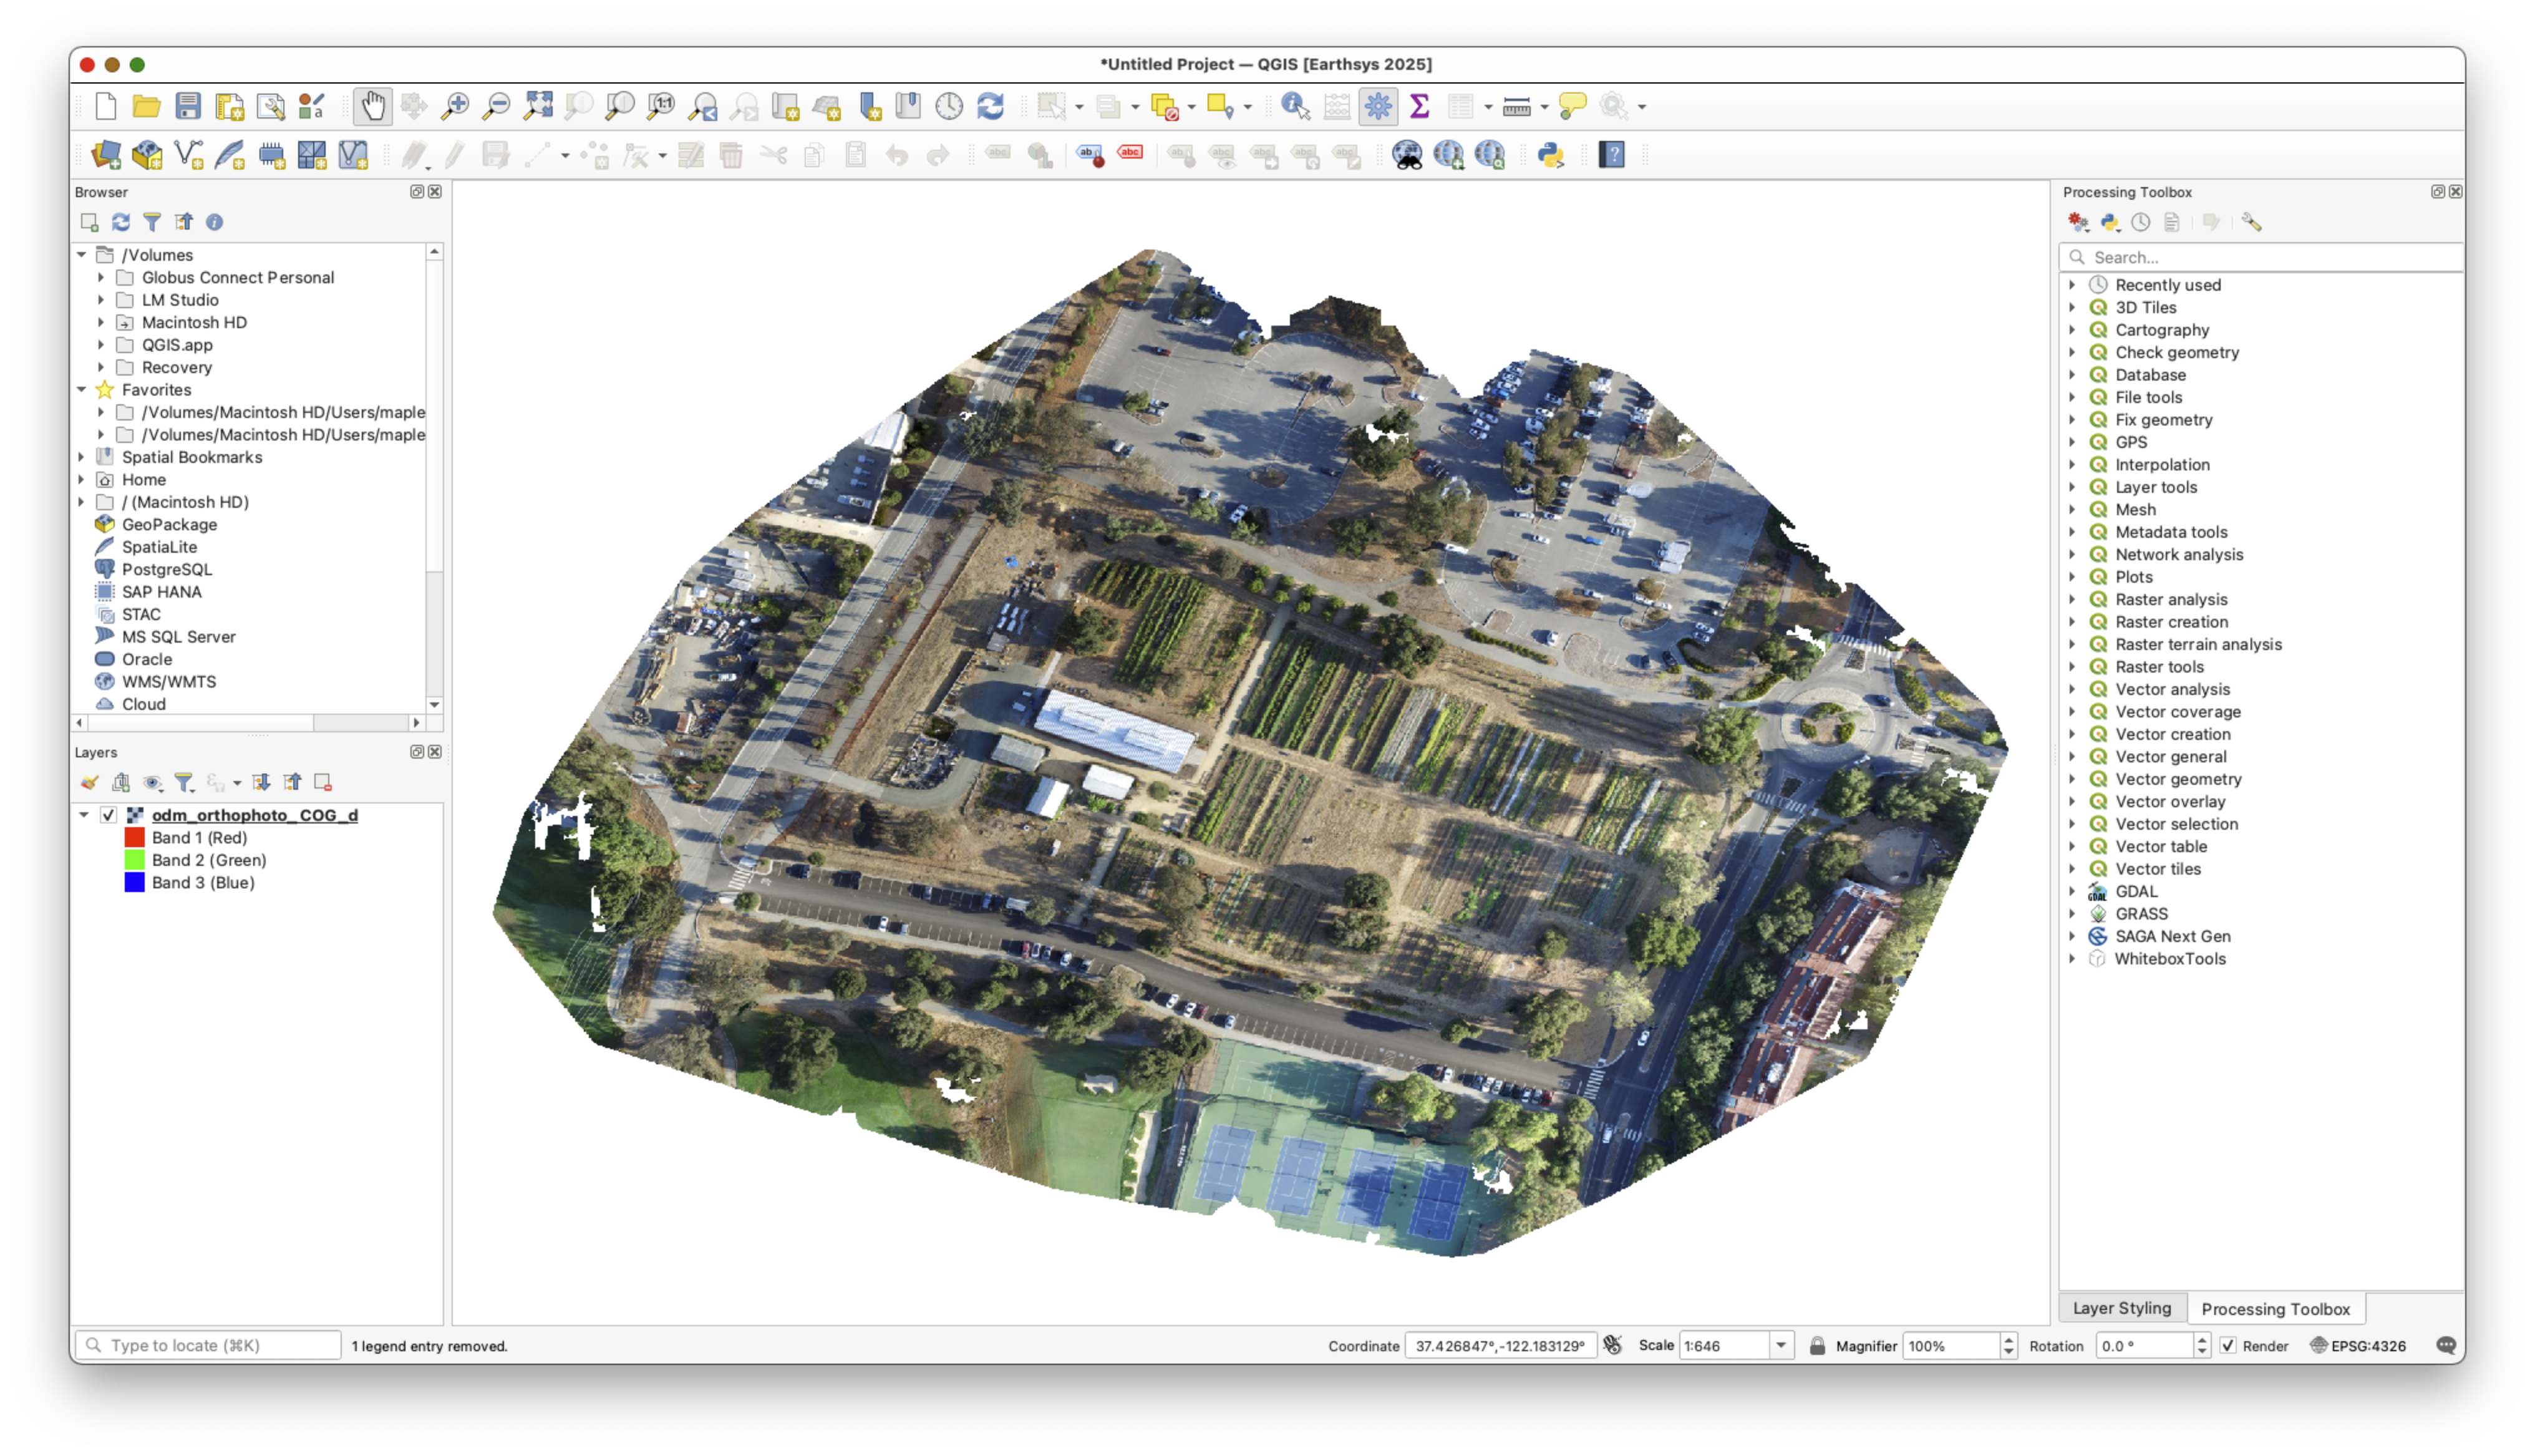The image size is (2535, 1456).
Task: Open the Statistical Summary sigma icon
Action: coord(1420,106)
